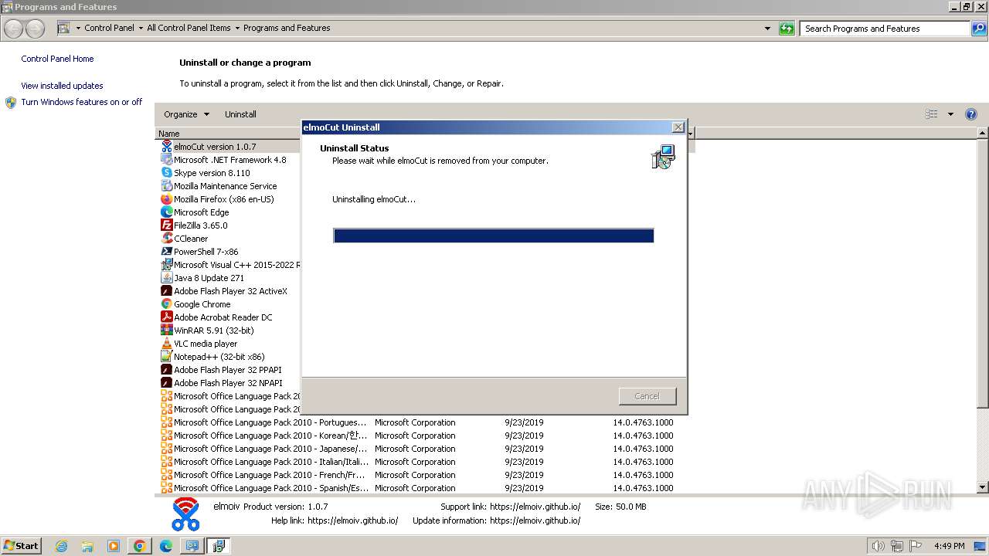Select the Microsoft .NET Framework 4.8 icon

tap(166, 160)
